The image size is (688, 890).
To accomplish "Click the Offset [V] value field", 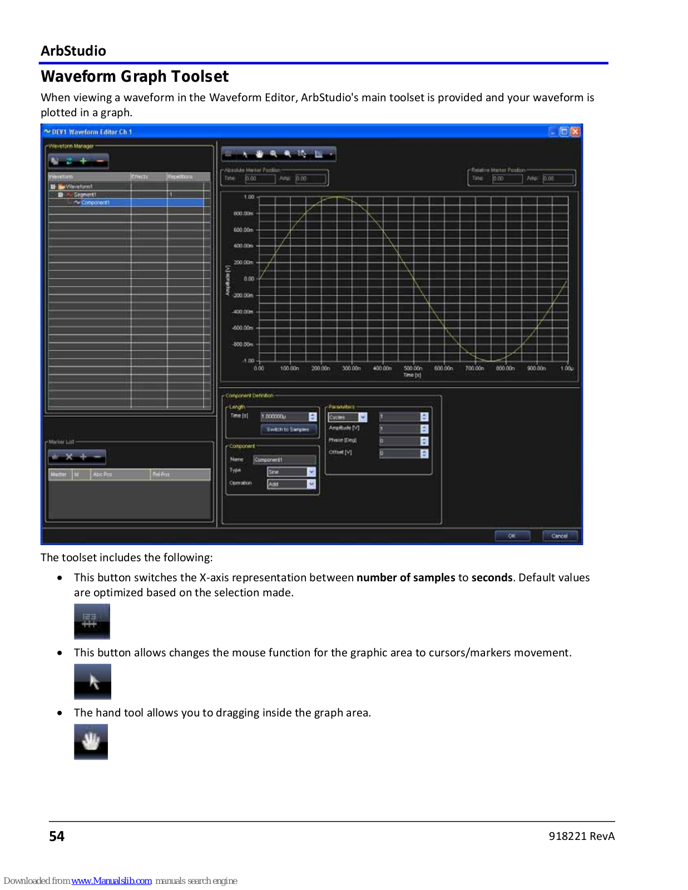I will (400, 453).
